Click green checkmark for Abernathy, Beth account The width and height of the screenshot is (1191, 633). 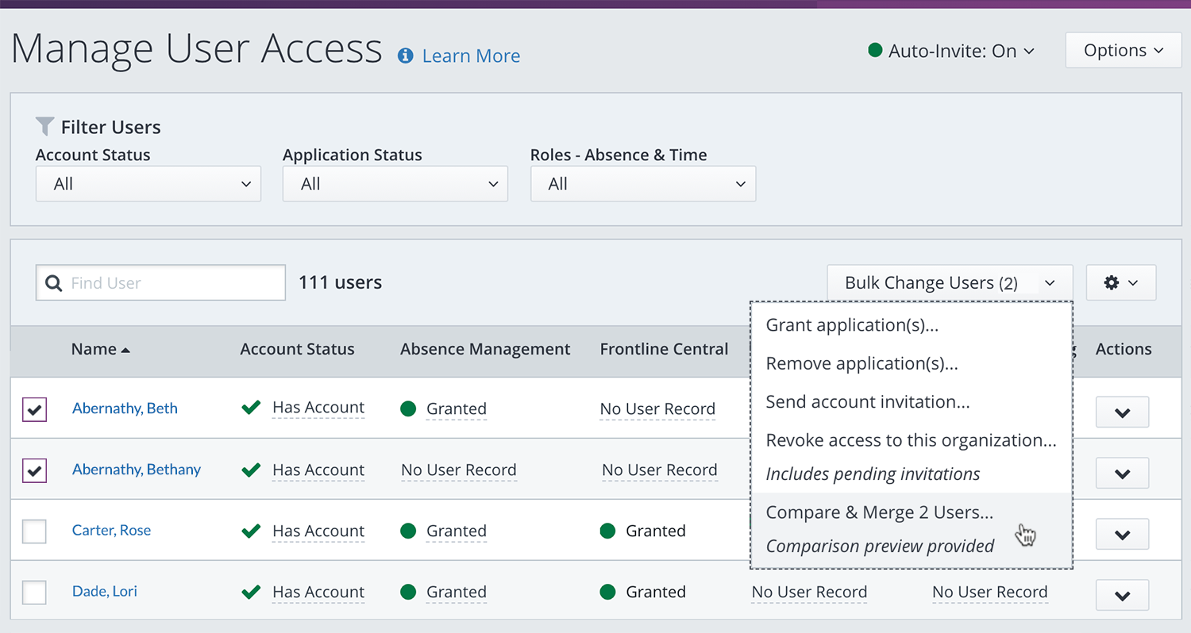click(x=251, y=408)
